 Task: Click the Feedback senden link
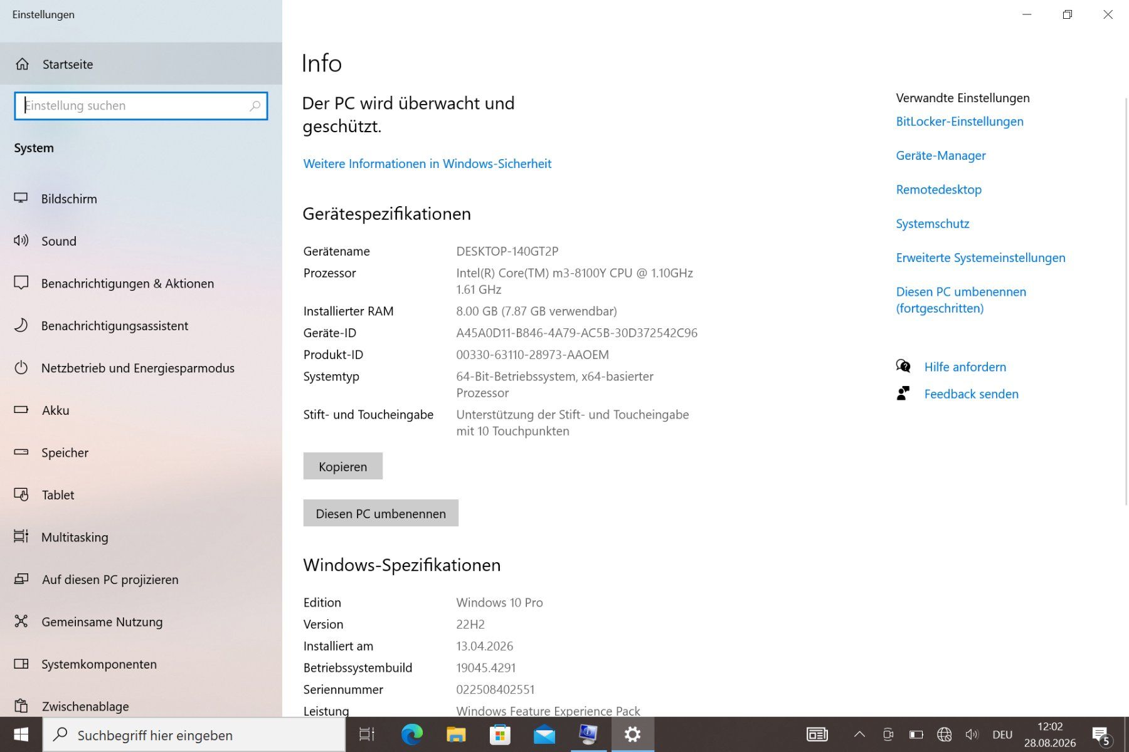point(971,394)
